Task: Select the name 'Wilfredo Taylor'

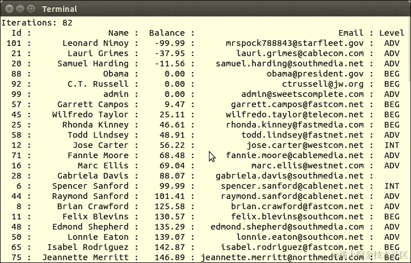Action: [x=90, y=114]
